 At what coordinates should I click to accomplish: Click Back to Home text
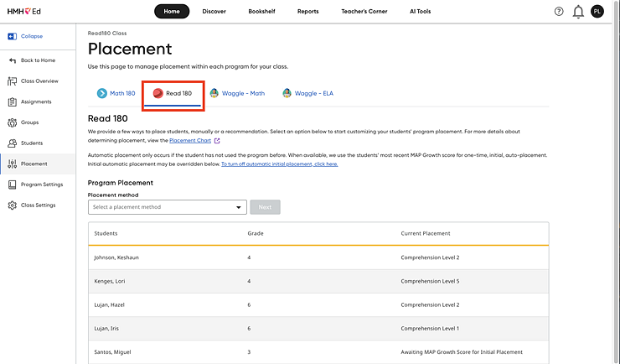38,60
